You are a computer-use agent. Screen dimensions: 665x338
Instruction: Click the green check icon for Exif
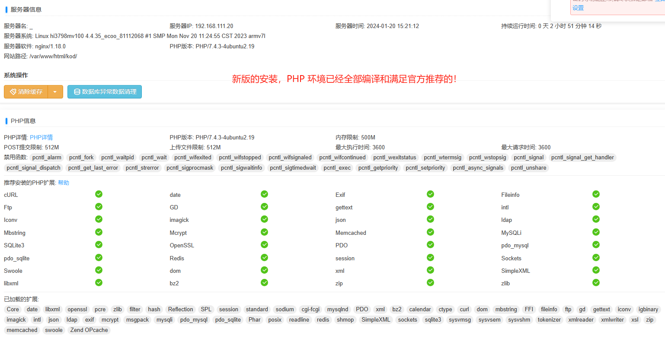[x=430, y=194]
